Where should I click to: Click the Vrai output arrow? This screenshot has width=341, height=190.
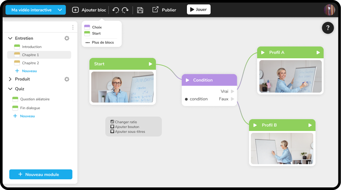pos(232,91)
